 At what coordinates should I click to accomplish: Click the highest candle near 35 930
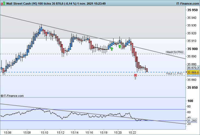41,29
